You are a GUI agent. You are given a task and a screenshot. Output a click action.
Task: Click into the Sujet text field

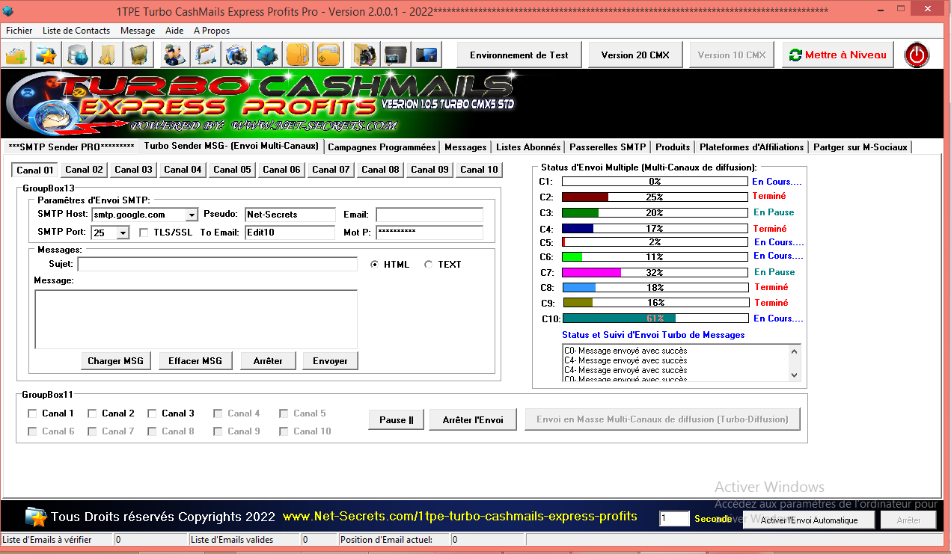(217, 265)
